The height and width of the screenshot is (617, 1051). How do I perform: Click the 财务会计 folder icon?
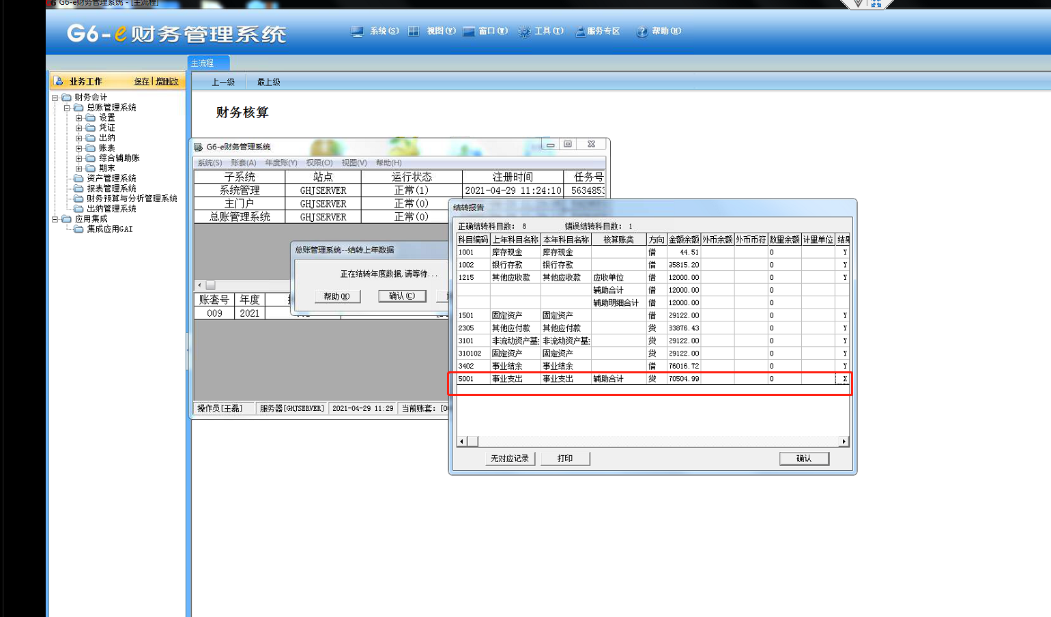67,98
